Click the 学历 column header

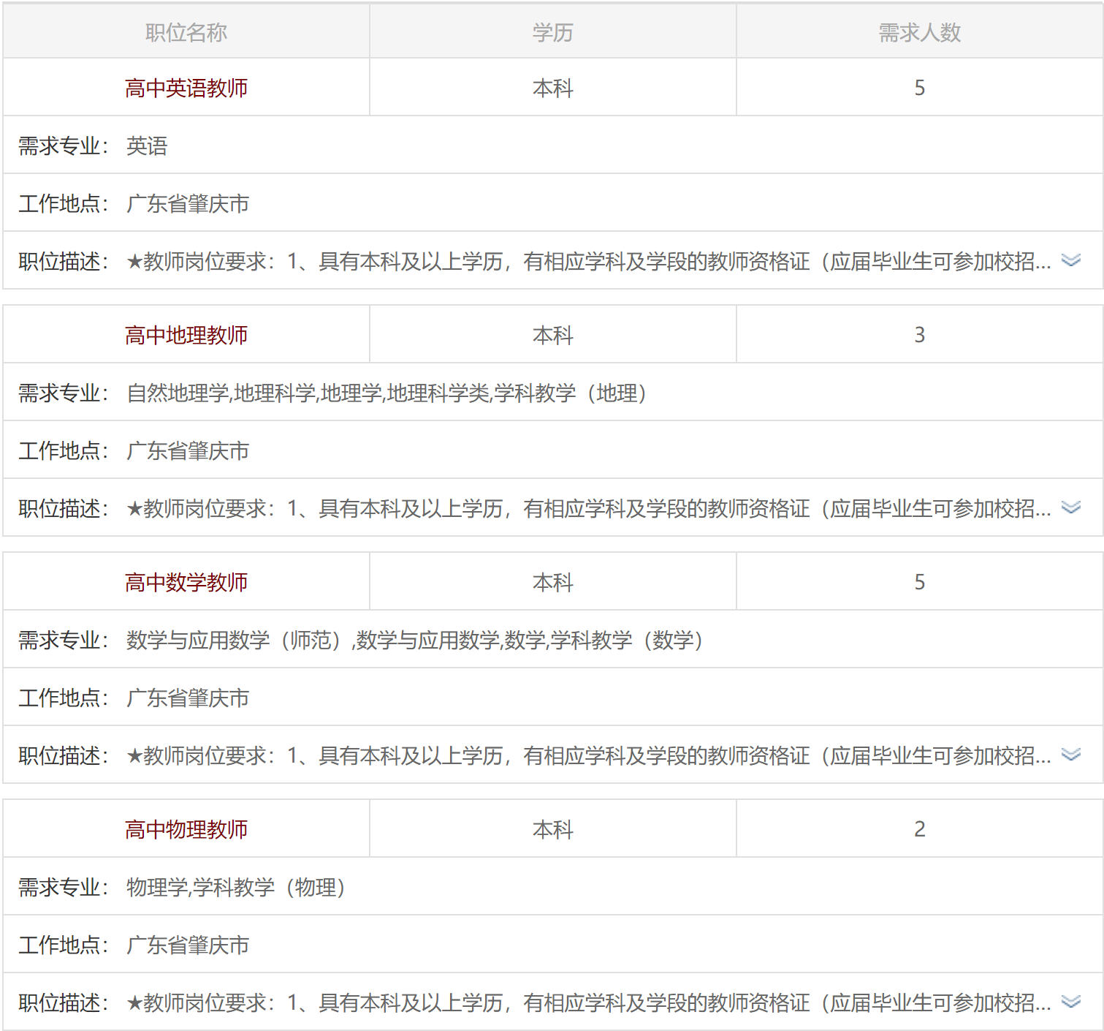(x=552, y=32)
